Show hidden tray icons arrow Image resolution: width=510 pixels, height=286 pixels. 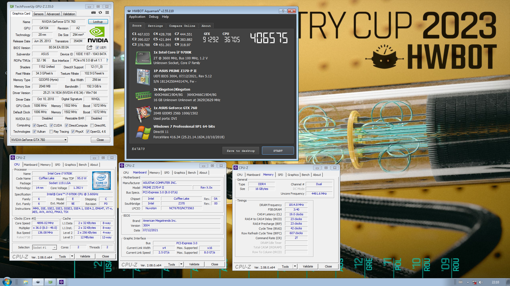(468, 282)
